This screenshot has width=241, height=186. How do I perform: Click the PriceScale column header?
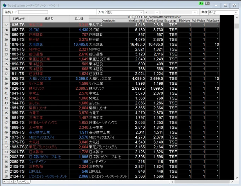point(212,20)
